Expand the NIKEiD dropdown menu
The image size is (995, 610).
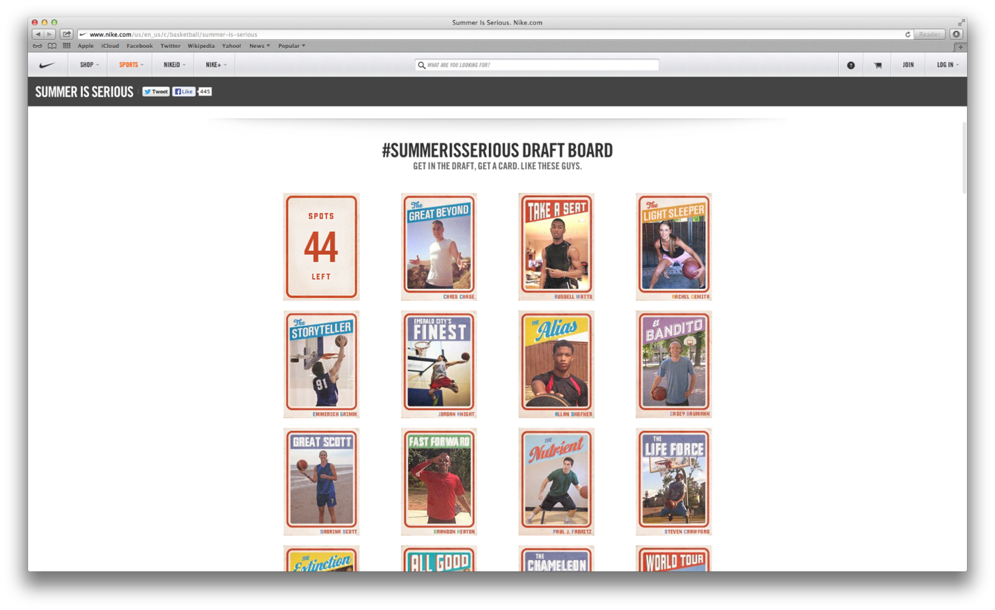point(174,65)
